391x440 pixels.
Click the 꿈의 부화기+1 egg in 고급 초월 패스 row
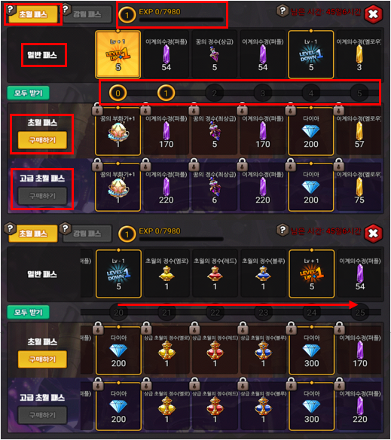(x=118, y=187)
